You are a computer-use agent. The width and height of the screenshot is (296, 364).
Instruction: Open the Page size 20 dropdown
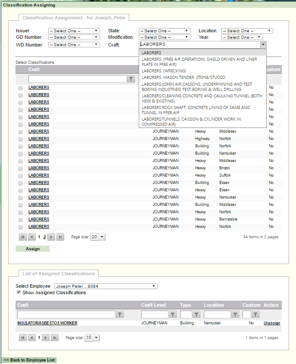(98, 237)
